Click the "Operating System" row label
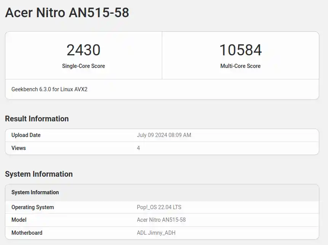Image resolution: width=328 pixels, height=245 pixels. [x=33, y=207]
